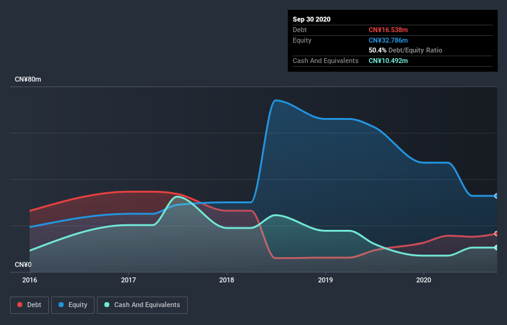The height and width of the screenshot is (325, 507).
Task: Click the 50.4% Debt/Equity Ratio text
Action: [406, 50]
